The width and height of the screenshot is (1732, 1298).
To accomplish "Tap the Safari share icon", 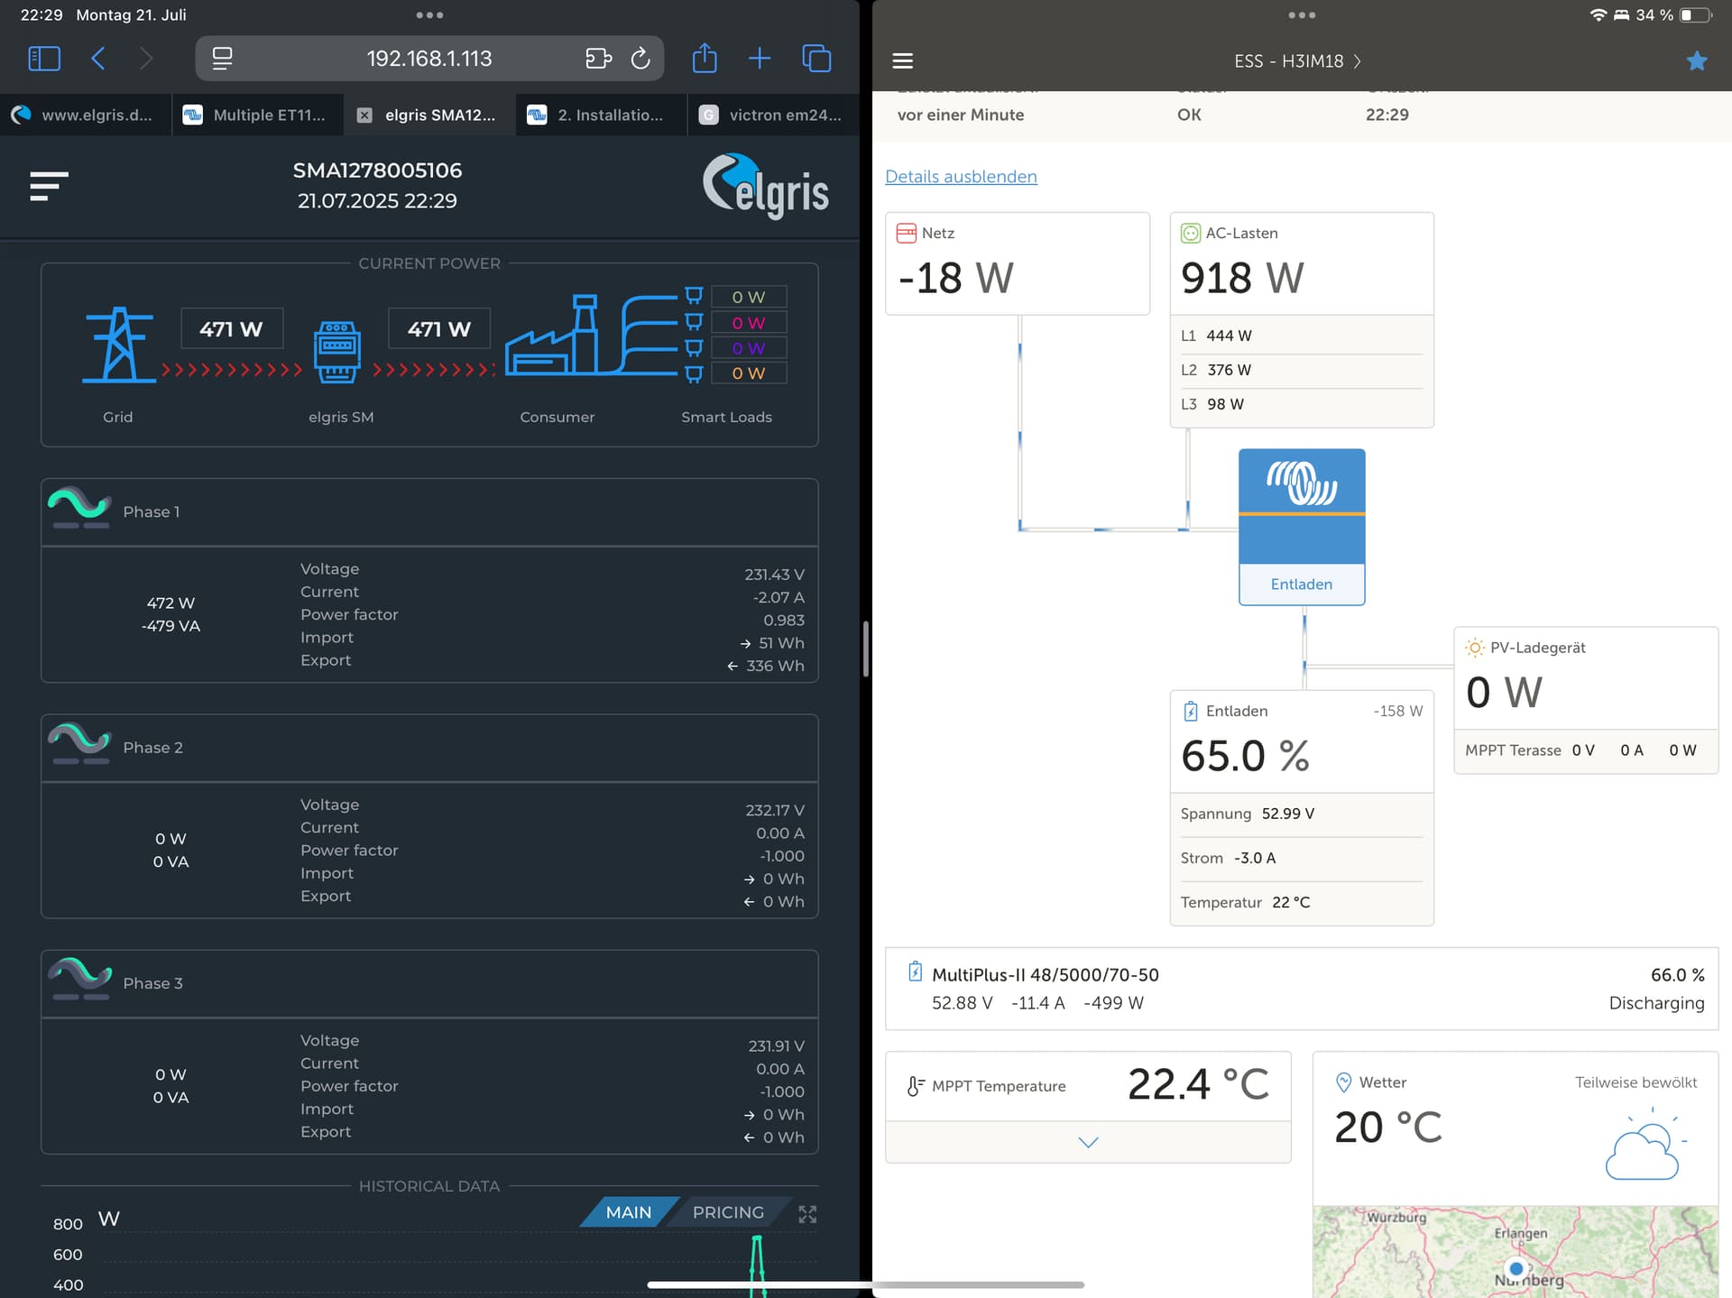I will [x=705, y=59].
